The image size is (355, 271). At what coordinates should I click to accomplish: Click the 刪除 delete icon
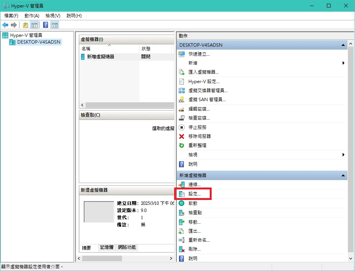(182, 249)
